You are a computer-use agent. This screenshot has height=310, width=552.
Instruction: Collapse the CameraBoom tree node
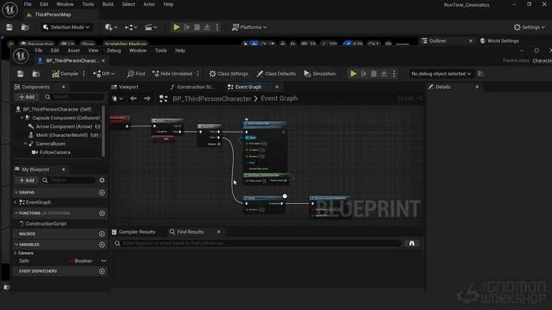26,144
